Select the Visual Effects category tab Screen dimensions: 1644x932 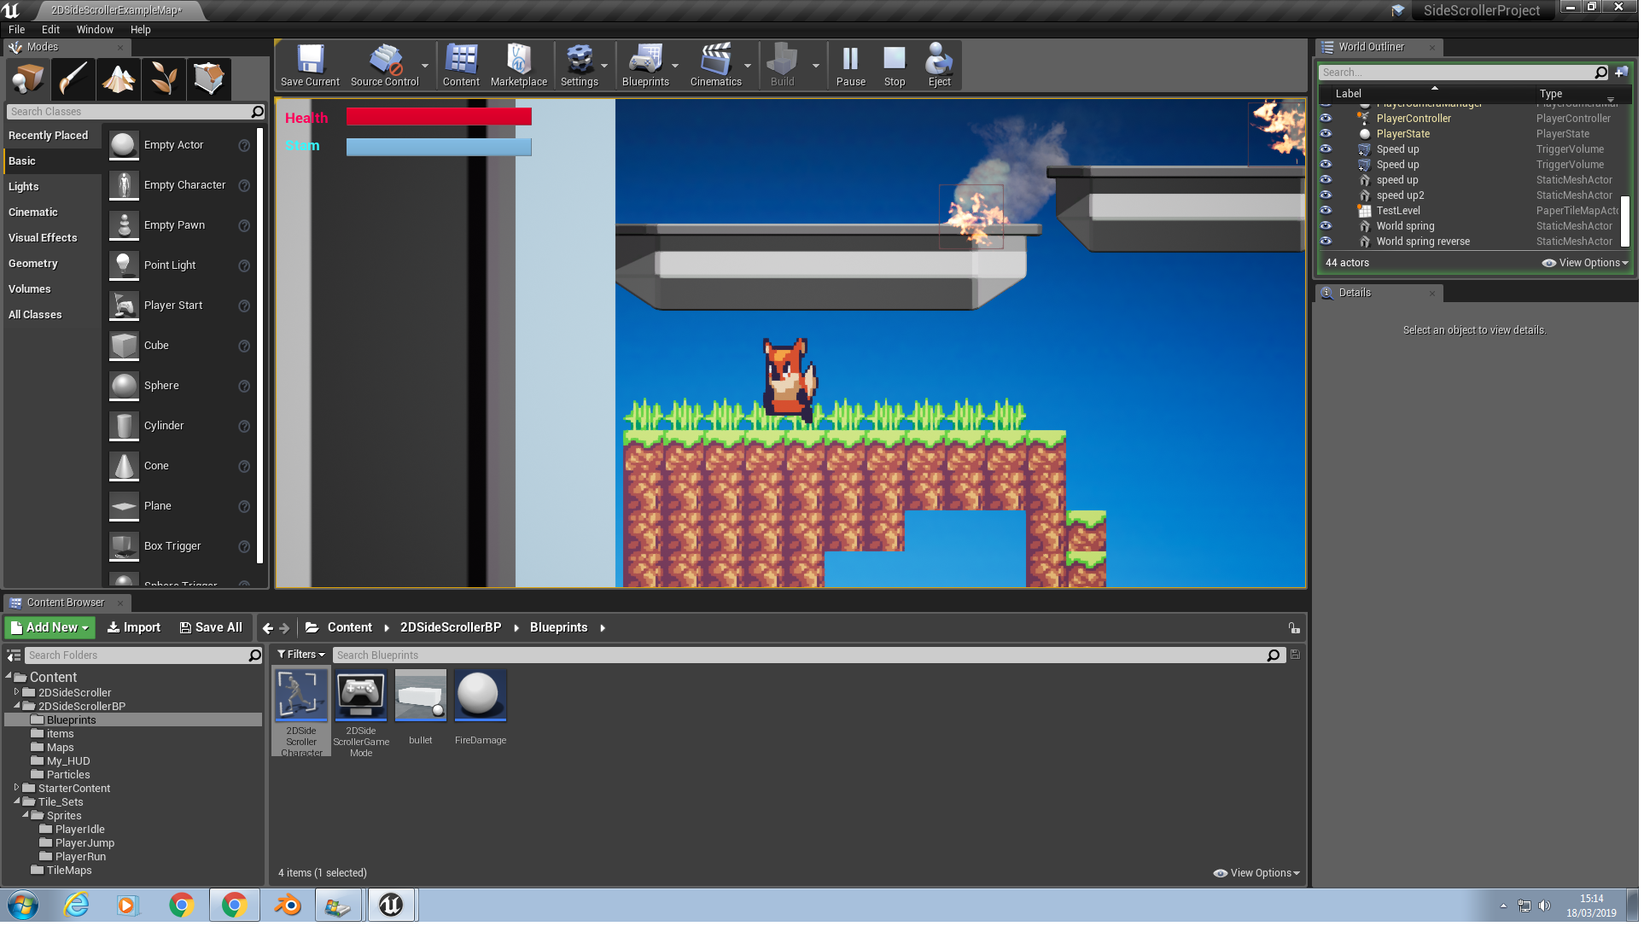point(43,238)
